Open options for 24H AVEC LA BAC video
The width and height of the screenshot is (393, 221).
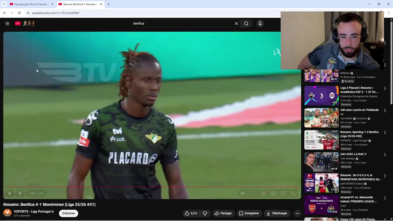(x=385, y=155)
